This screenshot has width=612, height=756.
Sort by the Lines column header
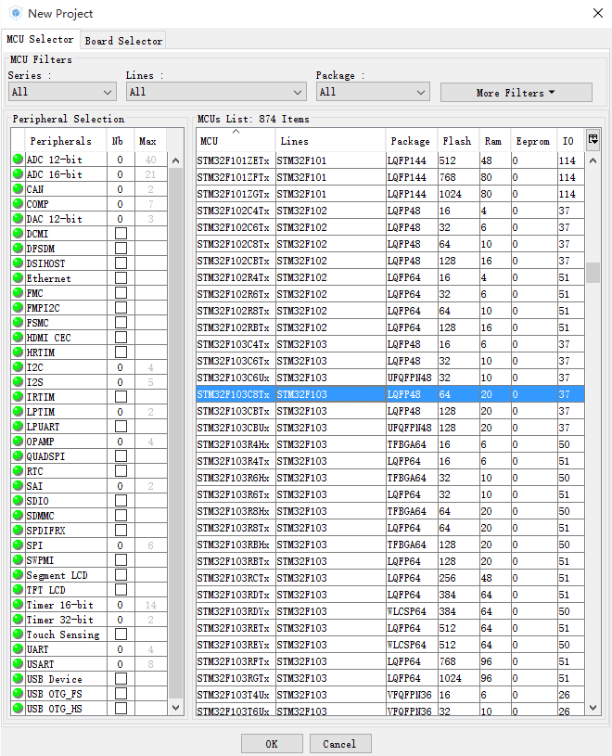[331, 141]
